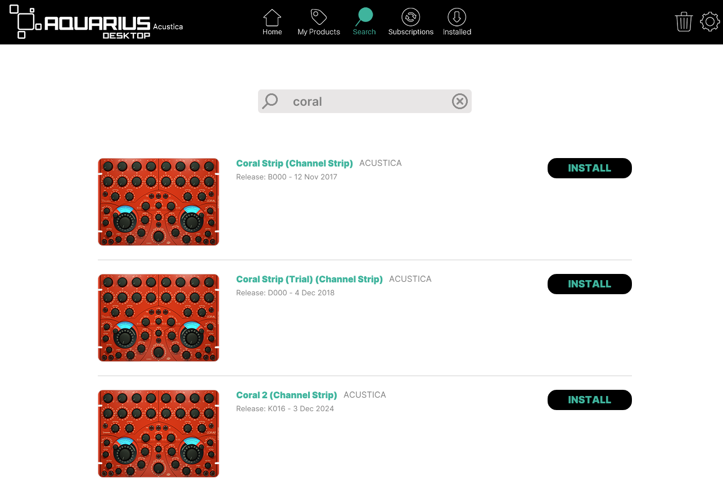This screenshot has height=486, width=723.
Task: Install Coral Strip (Trial)
Action: (589, 284)
